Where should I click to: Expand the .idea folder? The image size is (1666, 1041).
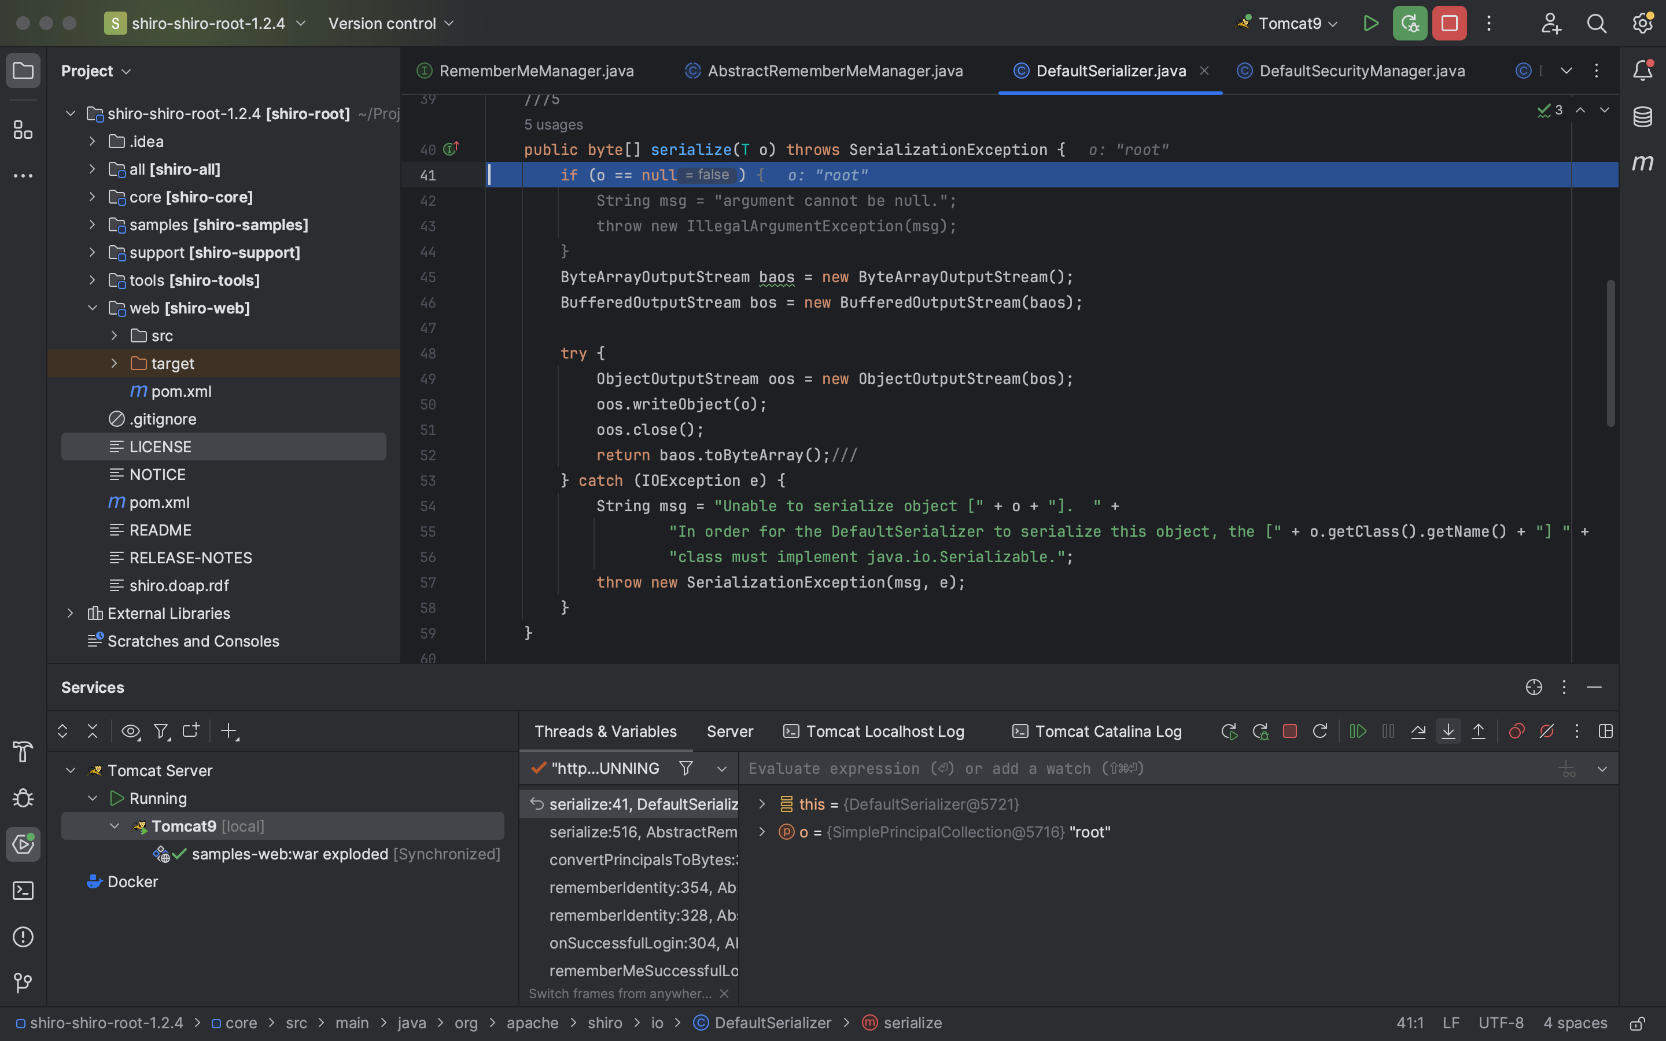click(x=92, y=141)
